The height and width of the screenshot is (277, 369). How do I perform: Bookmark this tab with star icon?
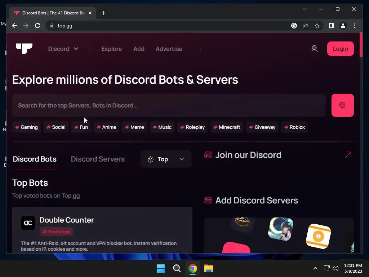317,26
